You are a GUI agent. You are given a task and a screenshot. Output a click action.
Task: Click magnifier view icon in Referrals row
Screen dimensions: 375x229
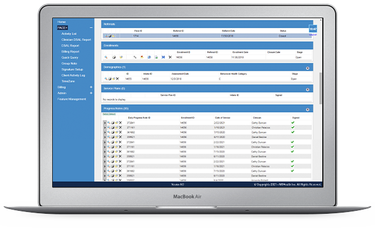click(105, 36)
